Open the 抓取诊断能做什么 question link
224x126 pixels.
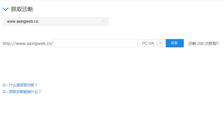(x=22, y=92)
